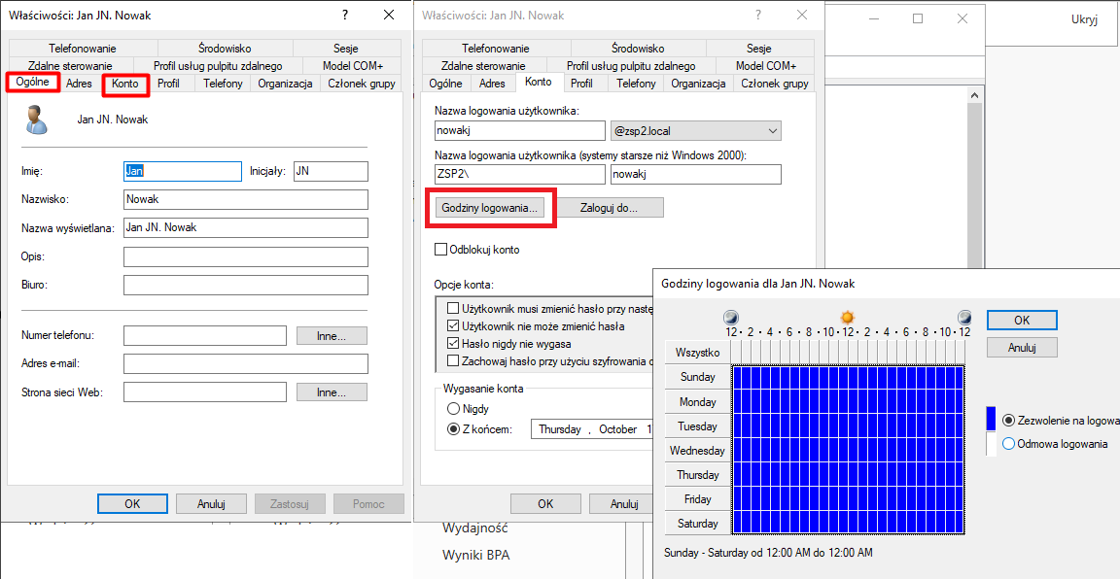Image resolution: width=1120 pixels, height=579 pixels.
Task: Enable the Odblokuj konto checkbox
Action: [x=440, y=250]
